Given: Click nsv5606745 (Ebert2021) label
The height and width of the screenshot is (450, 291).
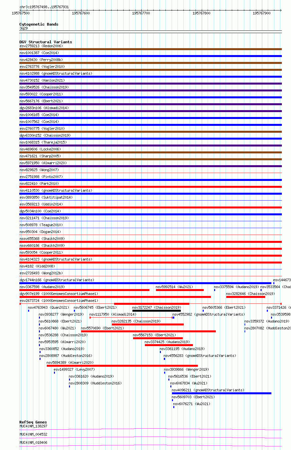Looking at the screenshot, I should tap(95, 307).
